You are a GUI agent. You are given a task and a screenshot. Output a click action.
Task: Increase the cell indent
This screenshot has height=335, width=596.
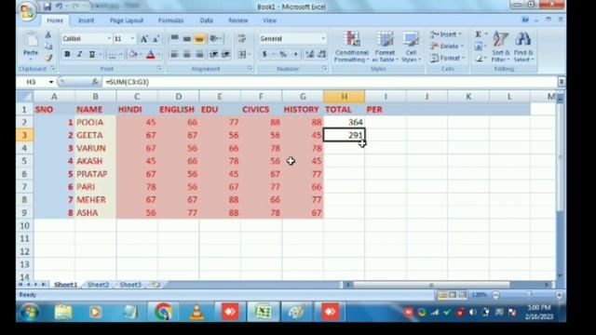(225, 54)
